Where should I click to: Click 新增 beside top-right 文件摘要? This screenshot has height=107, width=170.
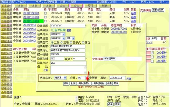155,10
